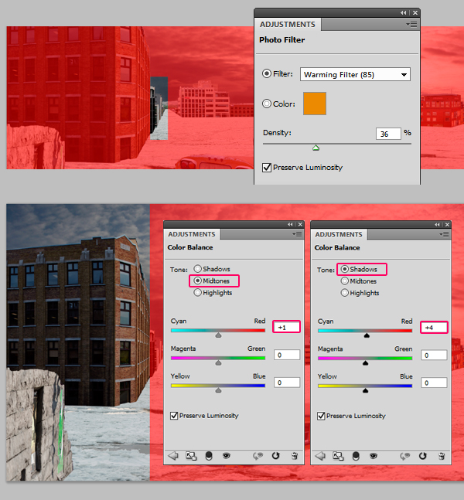Screen dimensions: 464x500
Task: Toggle layer visibility eye in Shadows Color Balance panel
Action: [373, 456]
